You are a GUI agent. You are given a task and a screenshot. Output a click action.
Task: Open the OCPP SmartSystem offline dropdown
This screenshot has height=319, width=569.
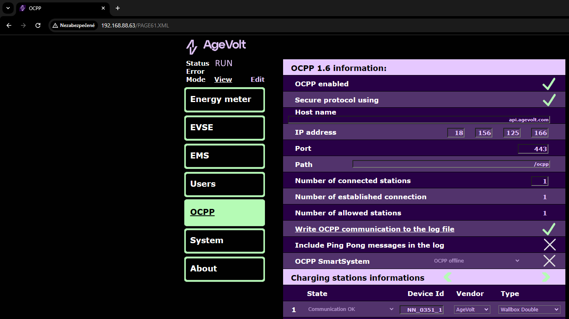(x=476, y=261)
